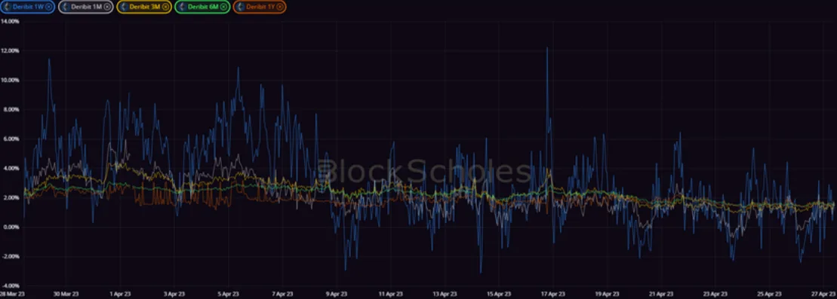The image size is (837, 299).
Task: Click the 28 Mar 23 date label
Action: [12, 294]
